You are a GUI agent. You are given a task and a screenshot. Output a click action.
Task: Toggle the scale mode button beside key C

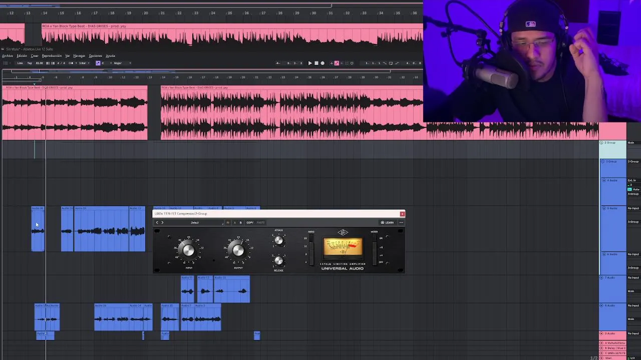(x=98, y=63)
